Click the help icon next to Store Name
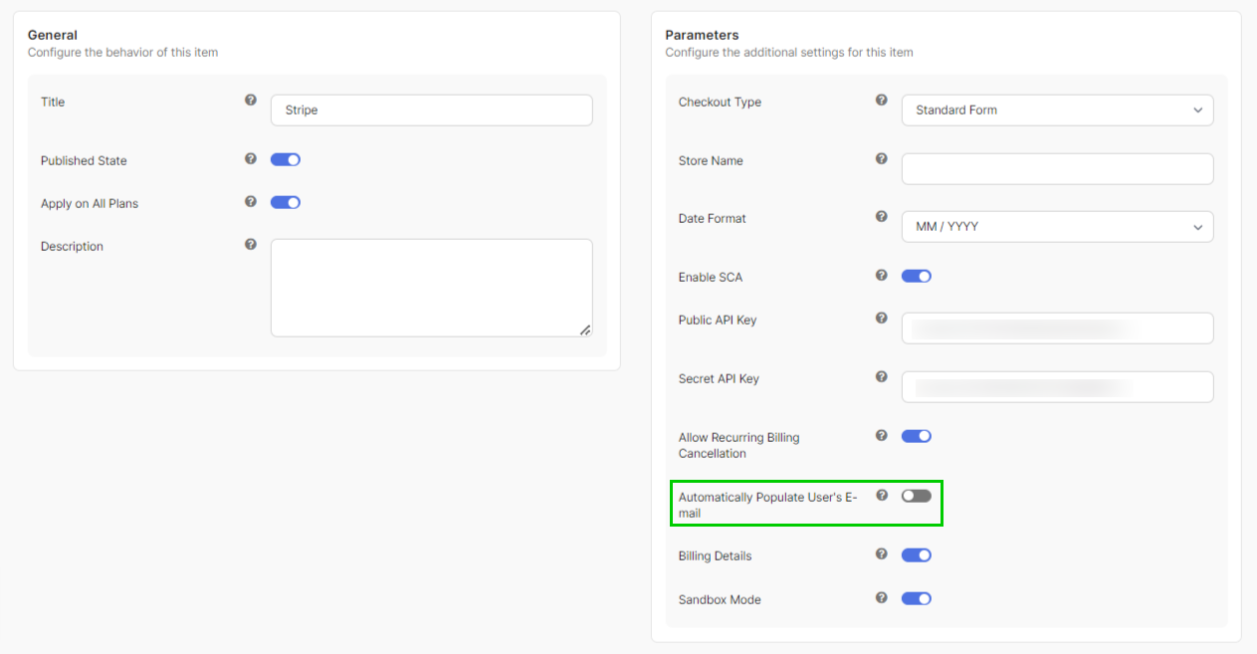The height and width of the screenshot is (654, 1257). click(x=882, y=159)
